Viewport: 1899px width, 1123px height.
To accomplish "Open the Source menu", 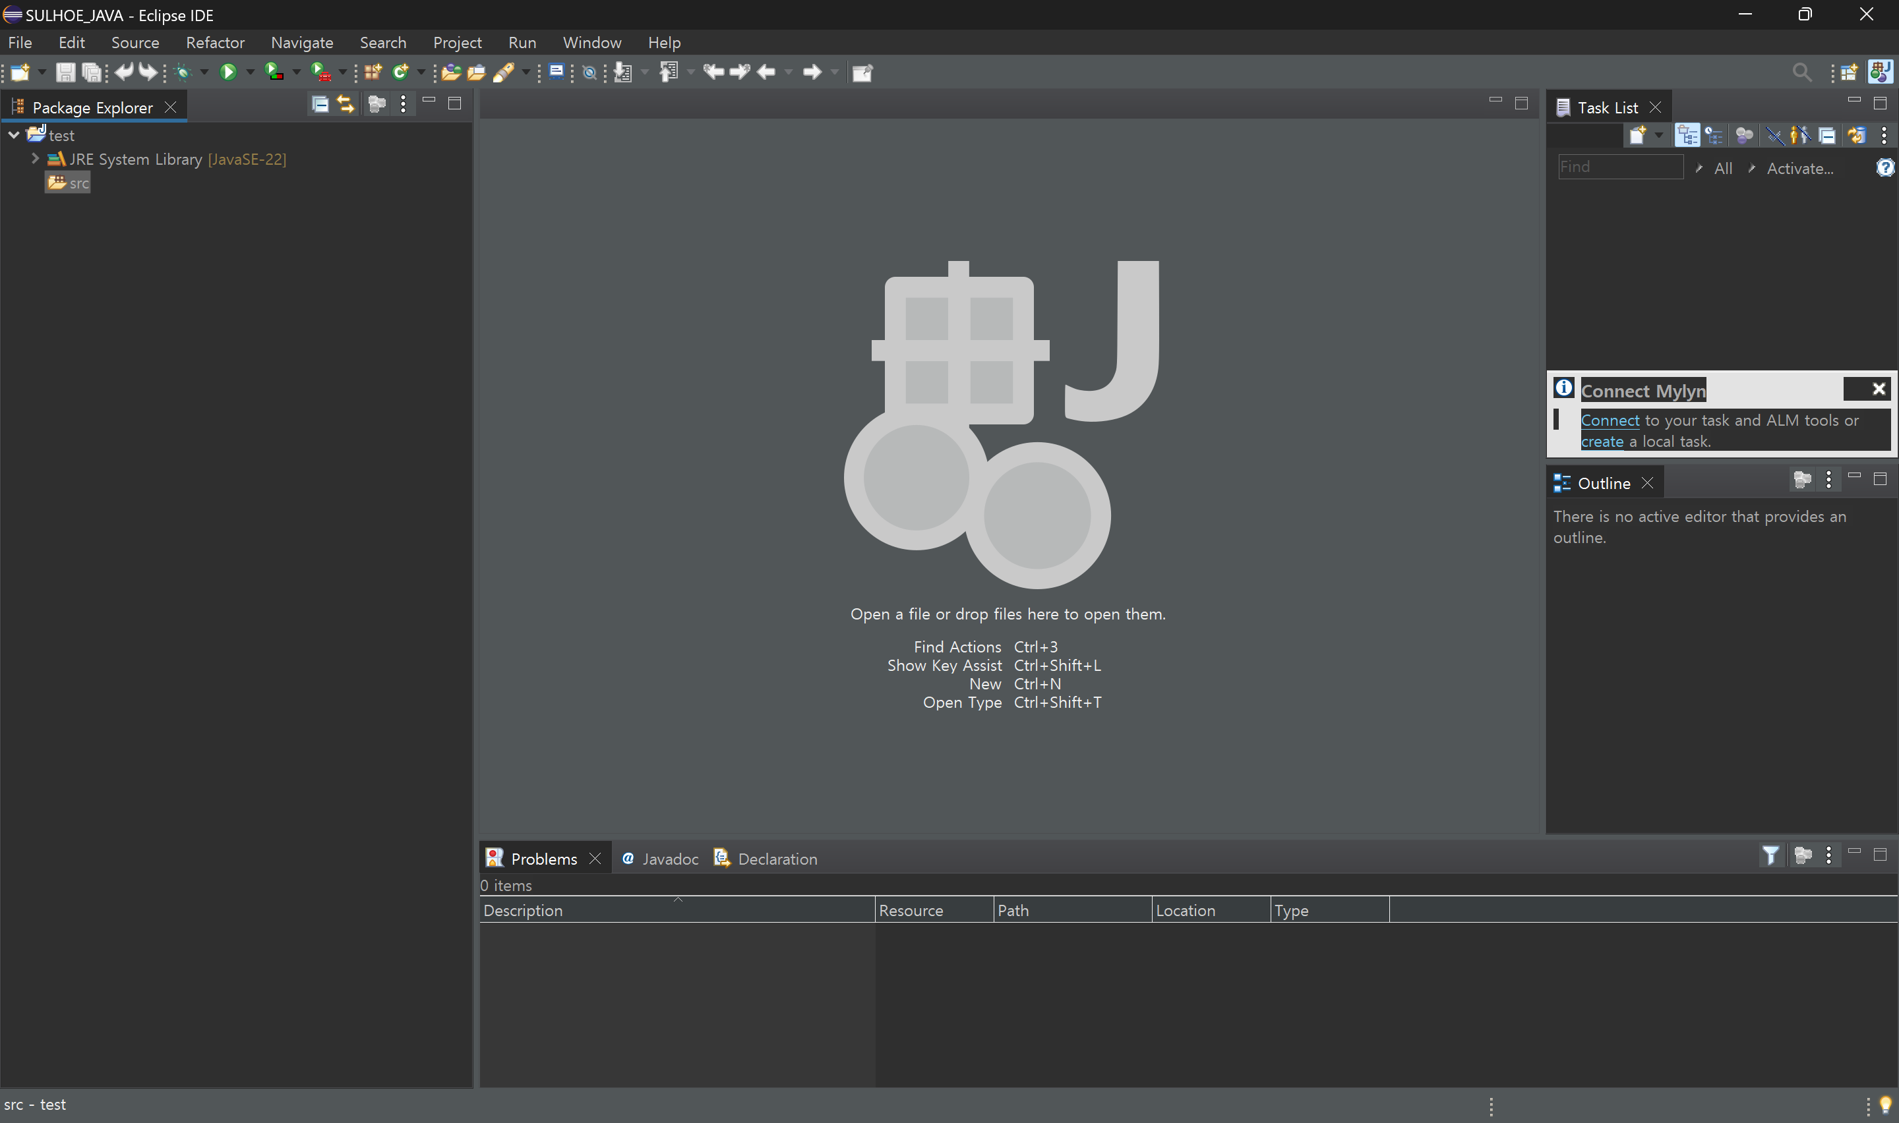I will coord(135,42).
